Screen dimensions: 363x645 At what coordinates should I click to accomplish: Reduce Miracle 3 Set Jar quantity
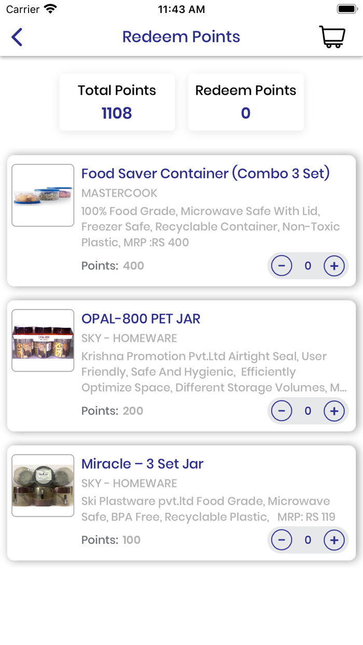point(282,540)
